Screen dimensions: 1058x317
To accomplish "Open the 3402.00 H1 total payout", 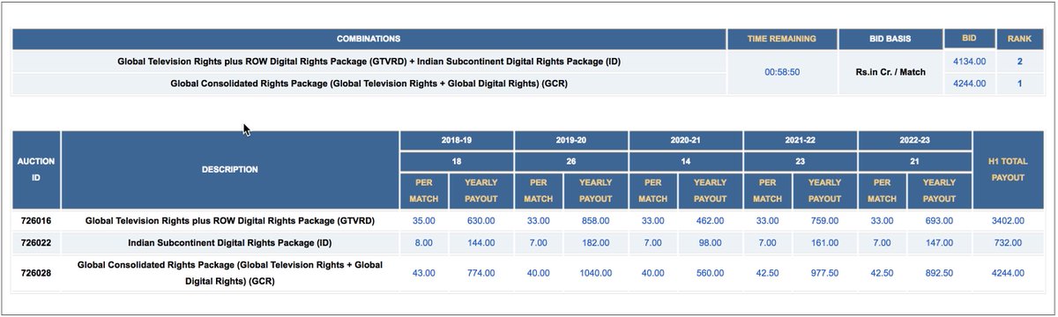I will point(1007,221).
